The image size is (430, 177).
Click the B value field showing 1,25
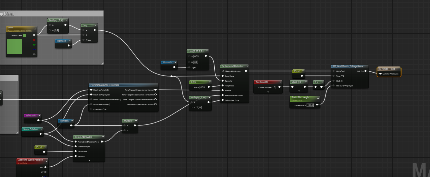(199, 108)
